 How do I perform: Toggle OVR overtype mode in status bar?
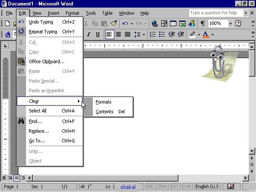187,187
